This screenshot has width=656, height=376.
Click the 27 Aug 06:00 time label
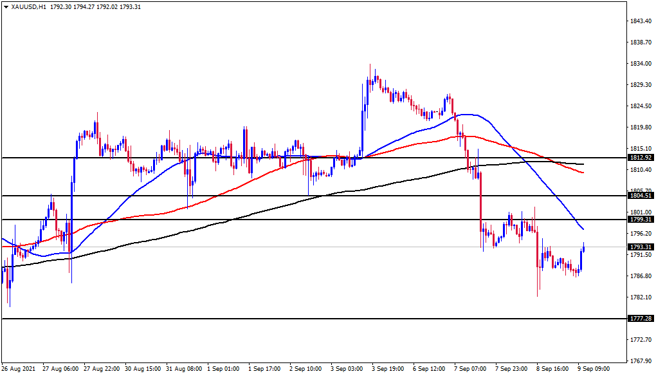pyautogui.click(x=60, y=369)
